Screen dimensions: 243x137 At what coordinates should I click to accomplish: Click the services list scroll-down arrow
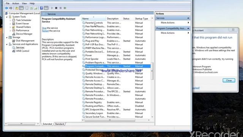[152, 117]
